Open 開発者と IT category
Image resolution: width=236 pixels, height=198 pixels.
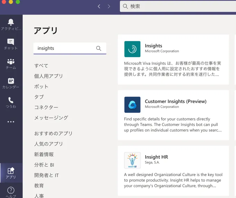pos(46,175)
